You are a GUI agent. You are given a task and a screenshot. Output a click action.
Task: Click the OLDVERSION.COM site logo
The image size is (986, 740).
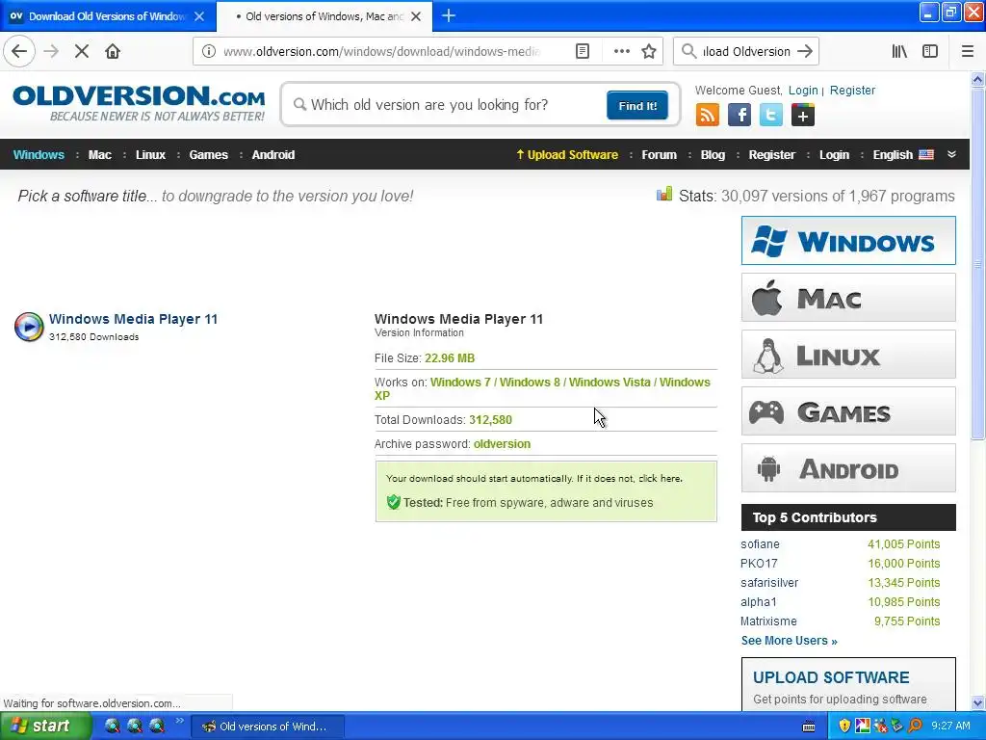point(139,104)
